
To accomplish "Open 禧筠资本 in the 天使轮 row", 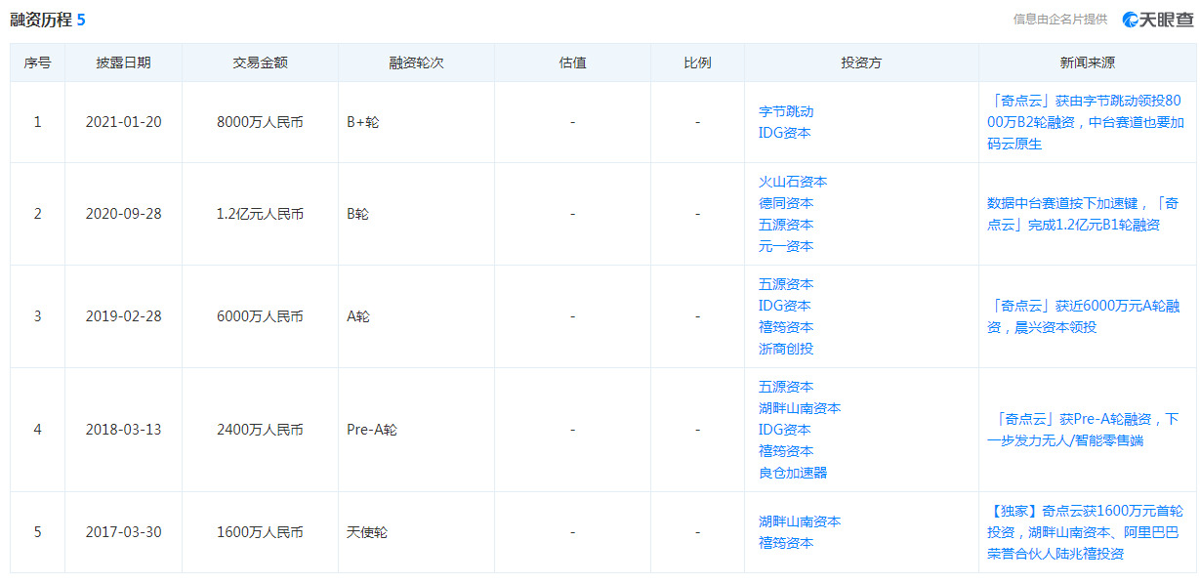I will 786,543.
